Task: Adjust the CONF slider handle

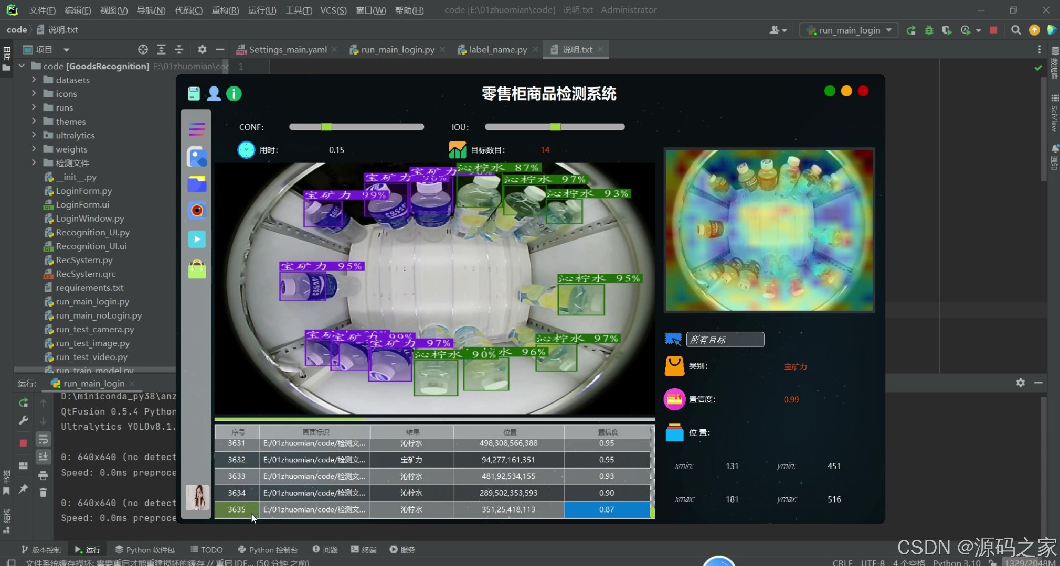Action: pos(326,127)
